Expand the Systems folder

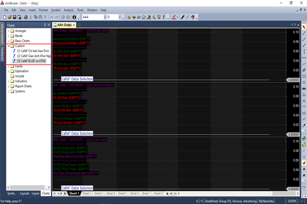9,91
